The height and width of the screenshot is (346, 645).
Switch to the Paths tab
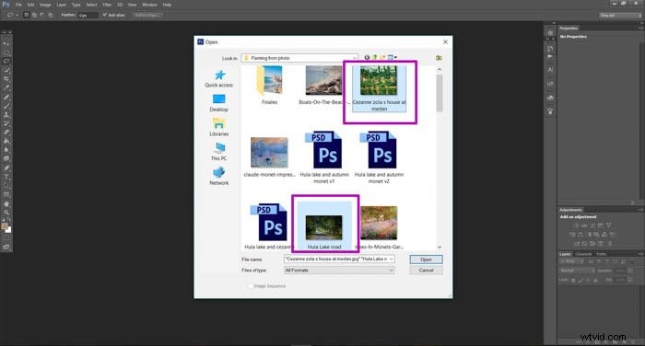click(601, 254)
